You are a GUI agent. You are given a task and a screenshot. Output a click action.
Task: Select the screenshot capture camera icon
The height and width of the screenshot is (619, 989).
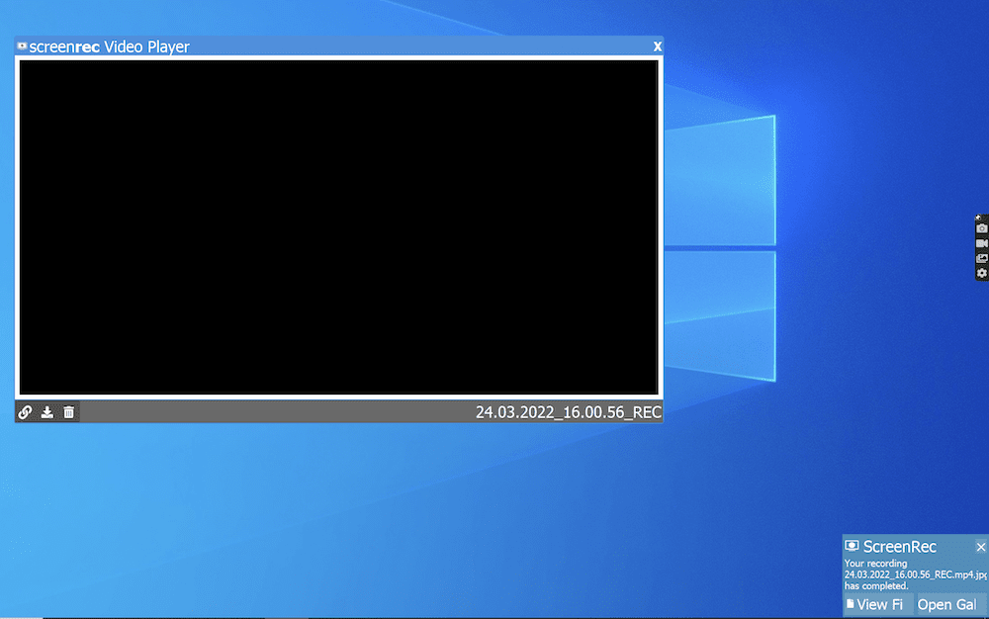coord(980,227)
